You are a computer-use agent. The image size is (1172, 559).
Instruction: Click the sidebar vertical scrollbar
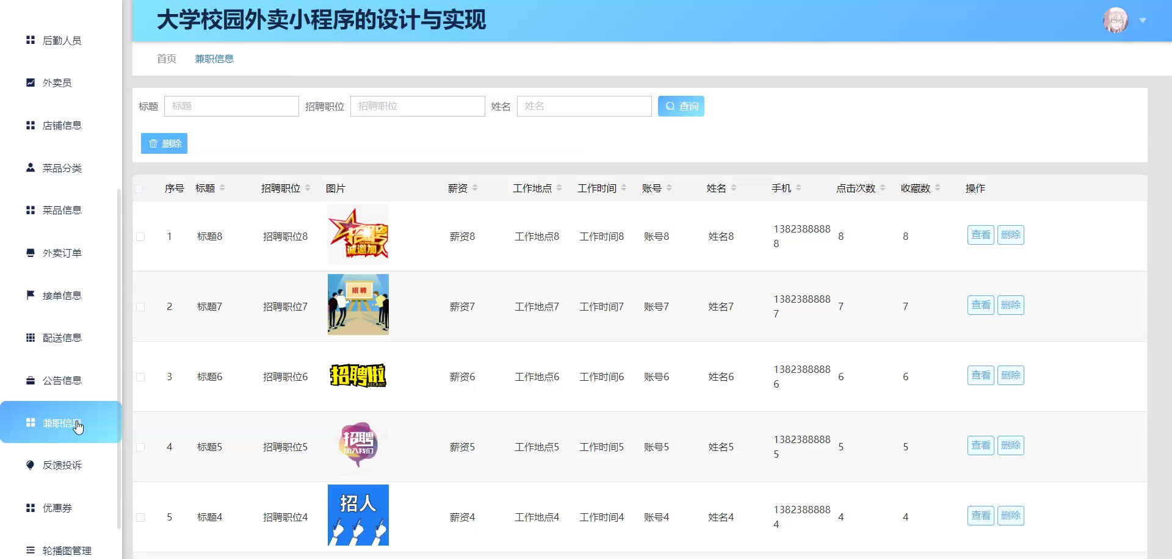tap(118, 359)
